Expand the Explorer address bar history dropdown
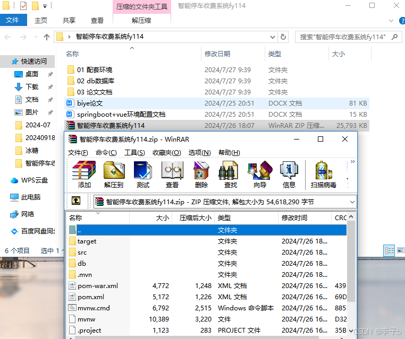 click(x=272, y=37)
